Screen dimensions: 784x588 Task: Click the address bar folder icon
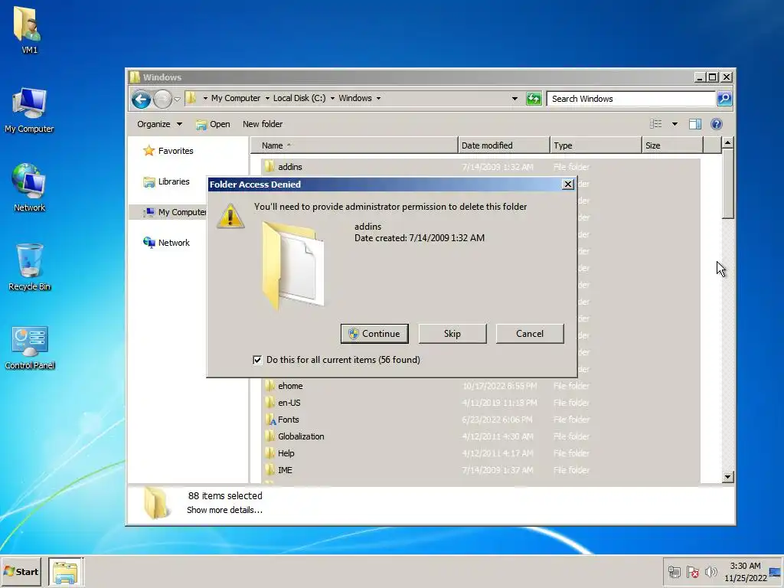pyautogui.click(x=191, y=98)
